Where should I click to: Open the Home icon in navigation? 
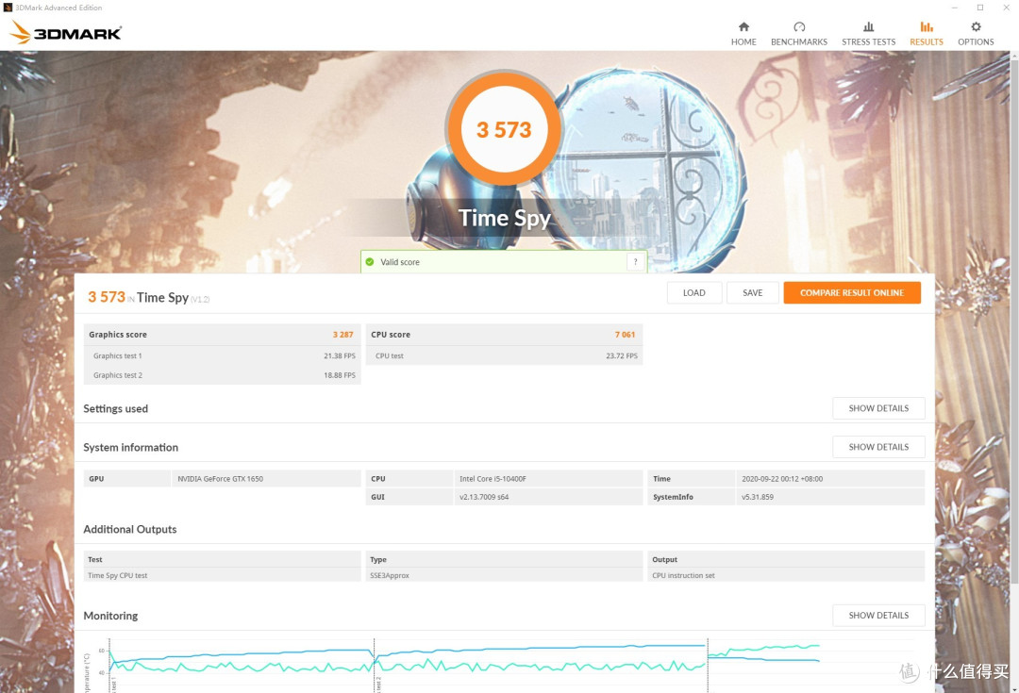click(x=743, y=26)
